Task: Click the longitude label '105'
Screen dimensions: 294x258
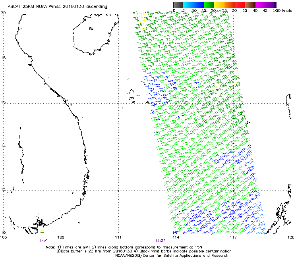Action: point(4,237)
